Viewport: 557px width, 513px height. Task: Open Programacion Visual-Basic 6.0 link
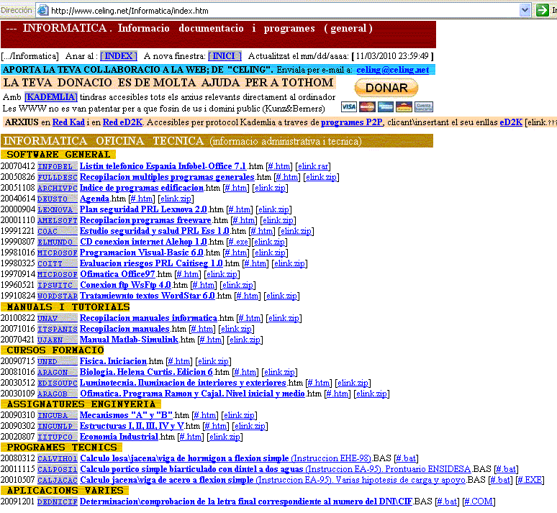(141, 253)
